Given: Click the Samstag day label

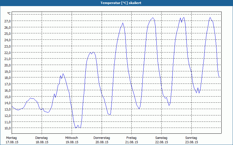Looking at the screenshot, I should [x=161, y=138].
